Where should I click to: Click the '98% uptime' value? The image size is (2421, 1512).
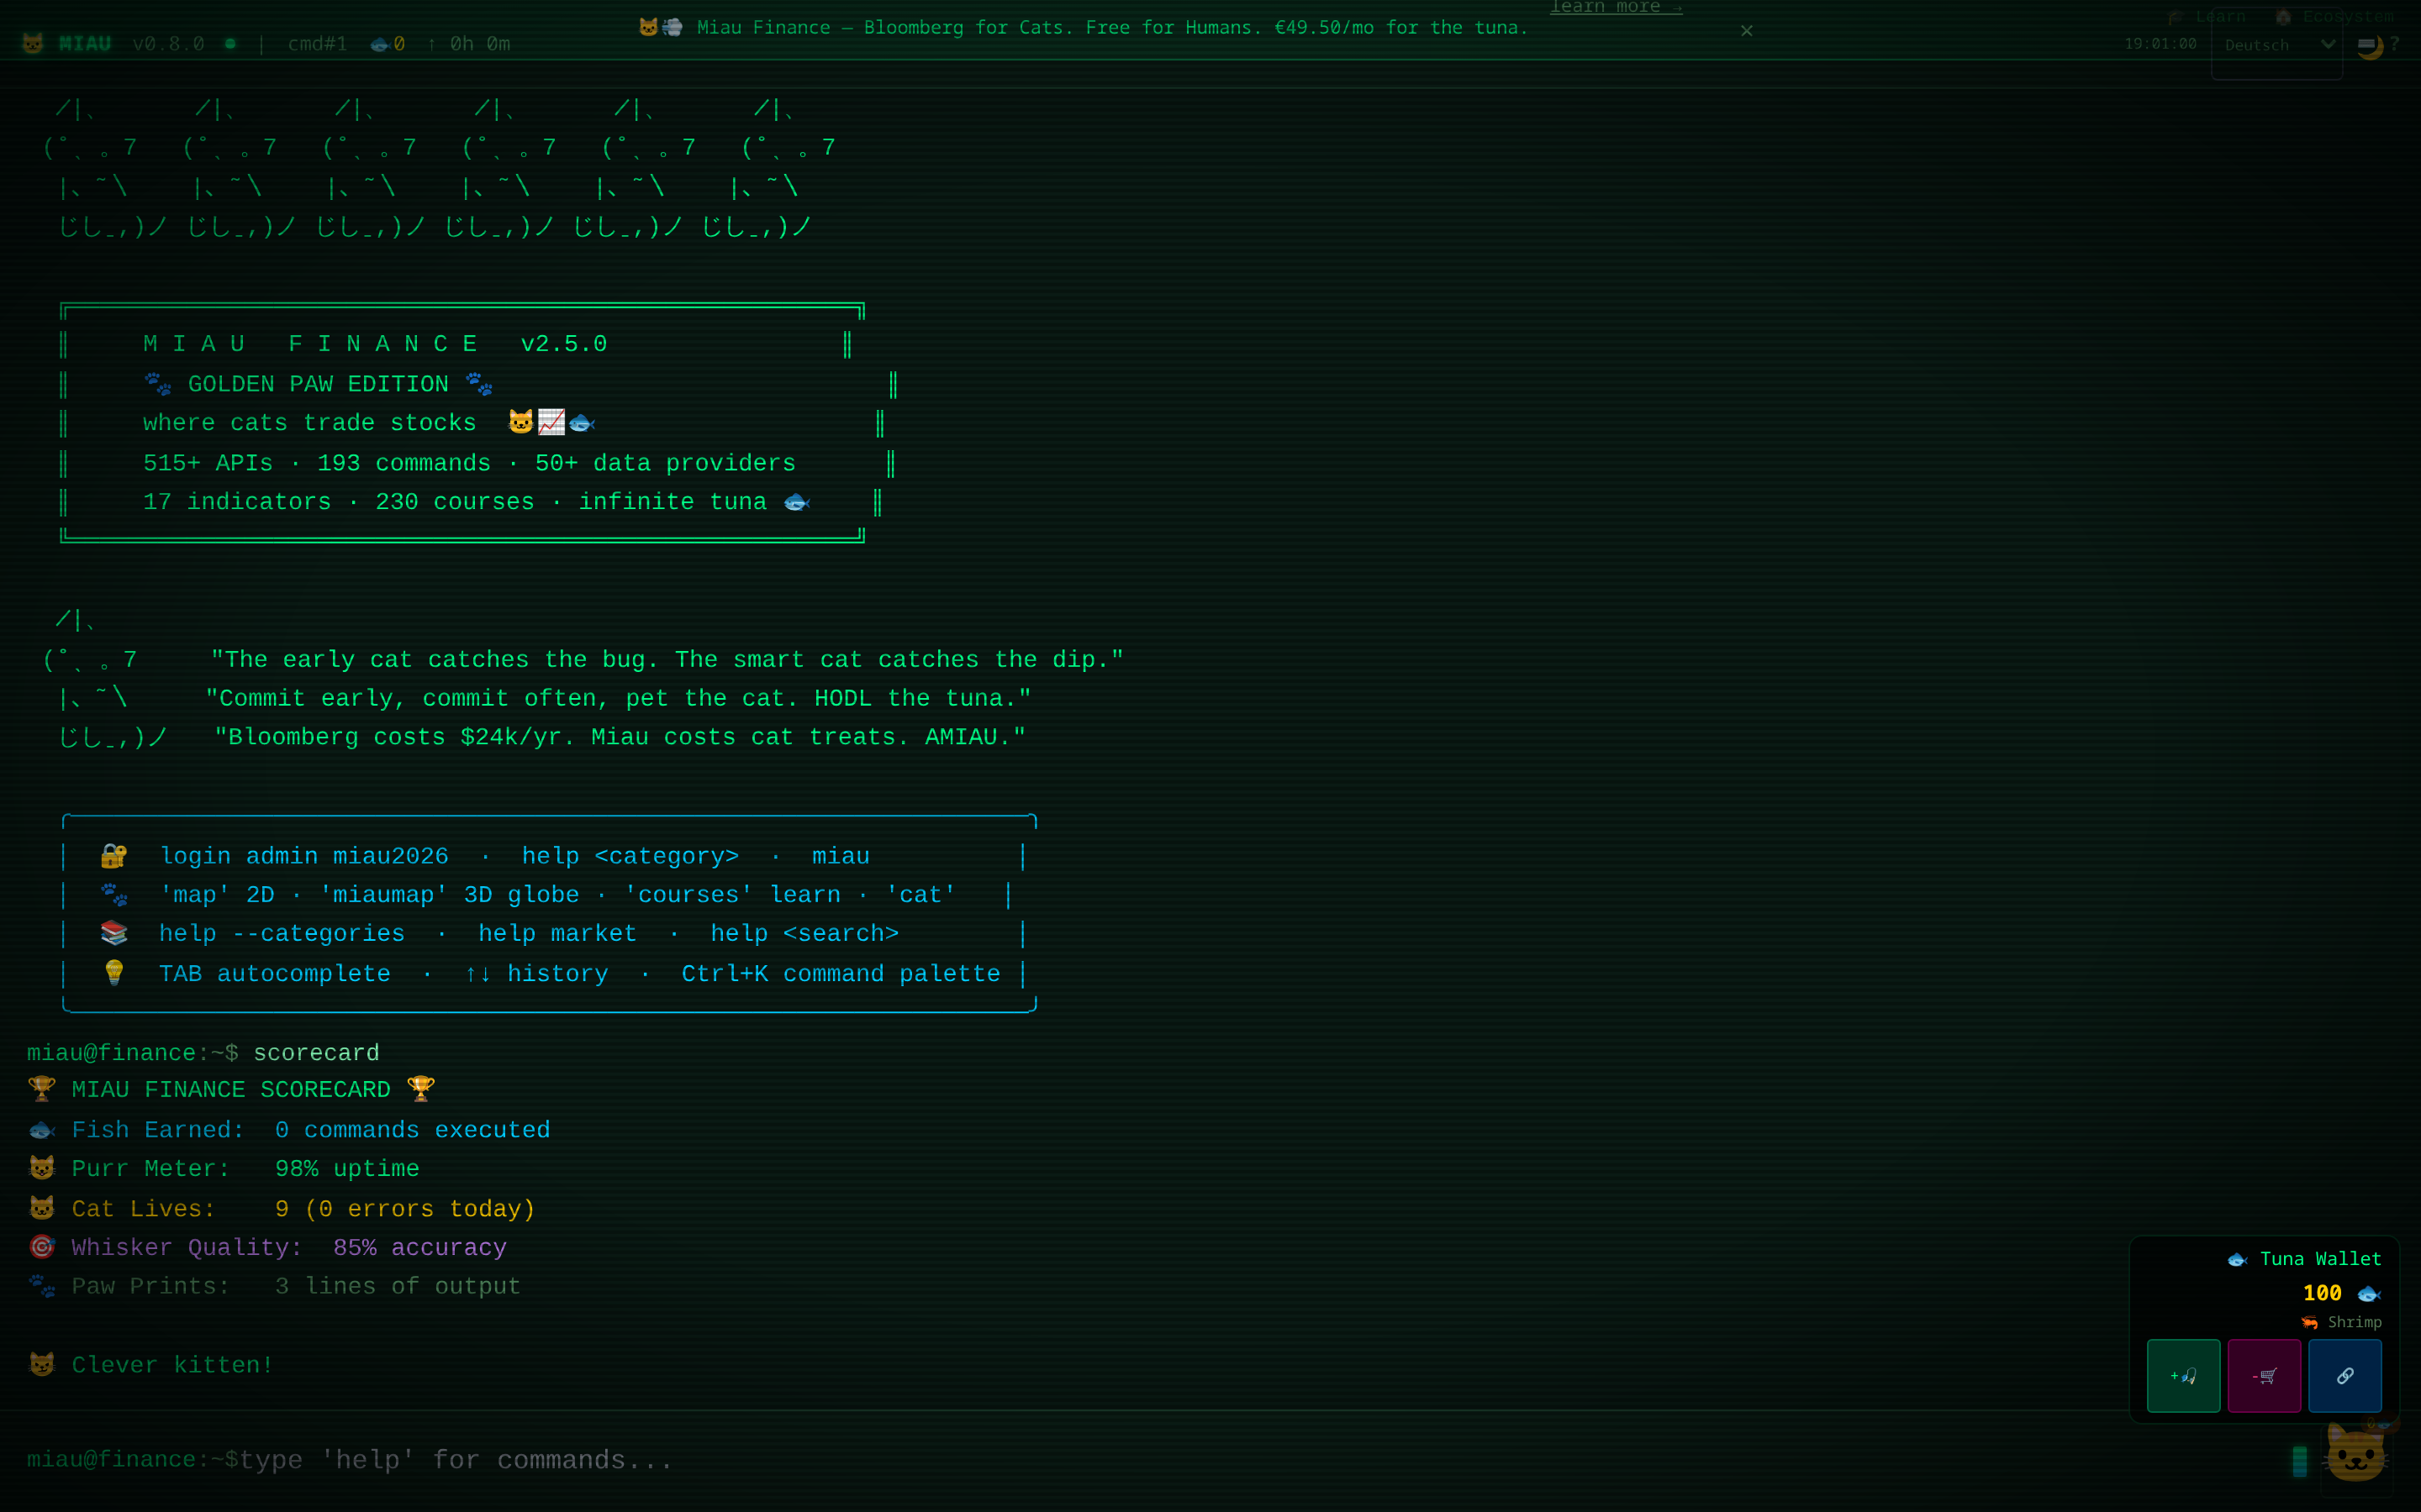coord(347,1169)
